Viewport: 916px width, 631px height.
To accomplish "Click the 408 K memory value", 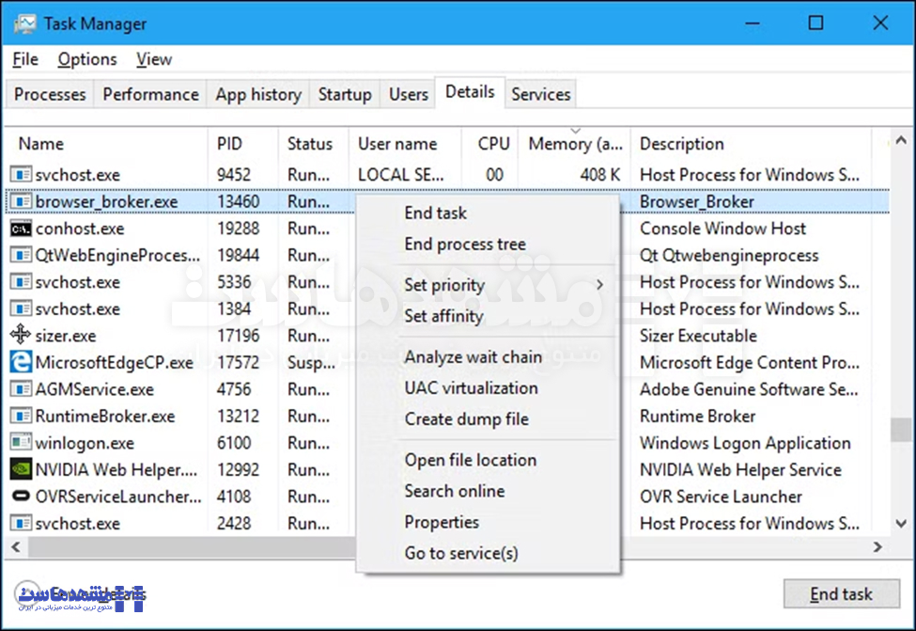I will click(600, 175).
